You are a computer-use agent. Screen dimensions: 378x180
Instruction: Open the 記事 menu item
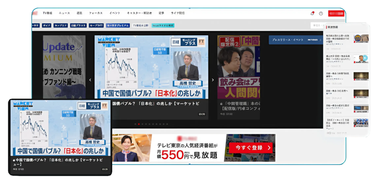[x=162, y=13]
